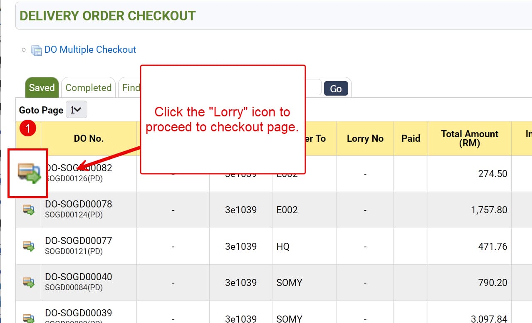Click the Total Amount (RM) column header
532x323 pixels.
coord(469,138)
